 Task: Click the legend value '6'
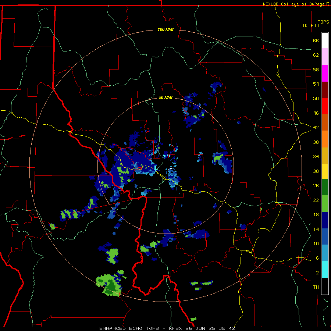coord(317,258)
